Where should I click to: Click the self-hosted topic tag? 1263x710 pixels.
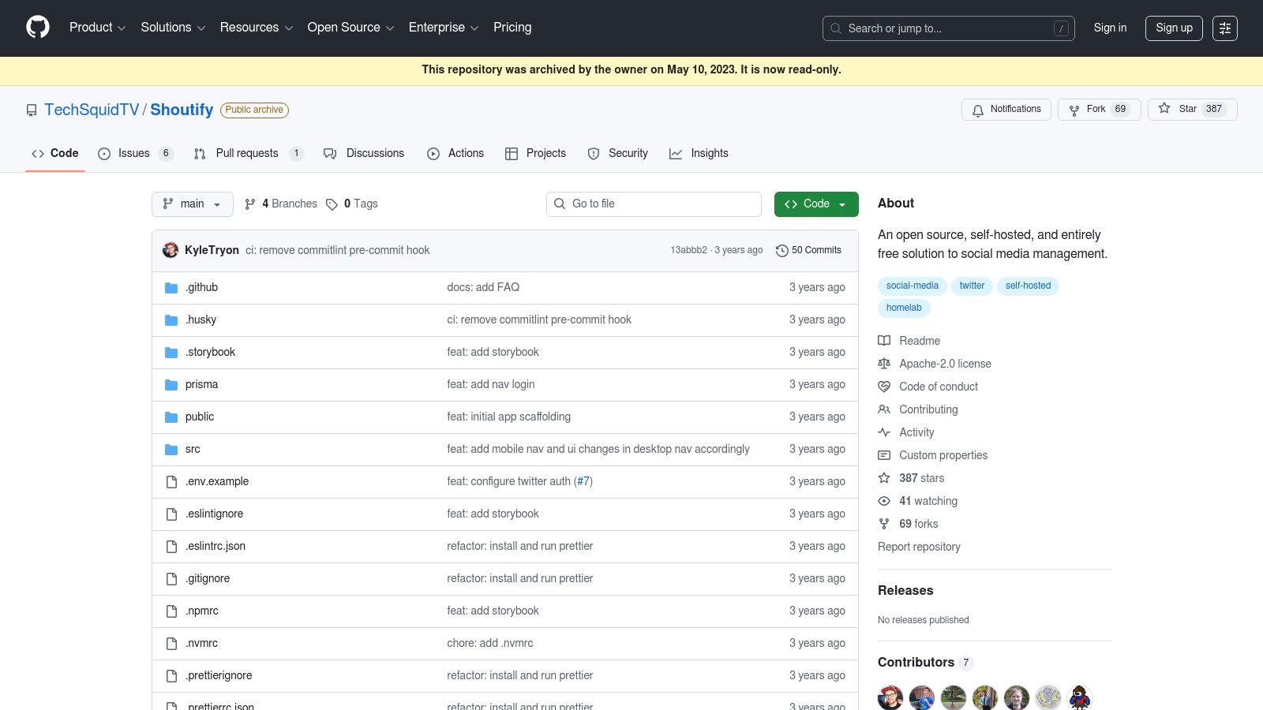(1028, 286)
